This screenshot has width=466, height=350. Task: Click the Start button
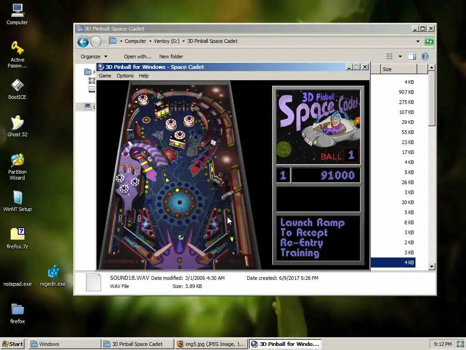pyautogui.click(x=13, y=344)
